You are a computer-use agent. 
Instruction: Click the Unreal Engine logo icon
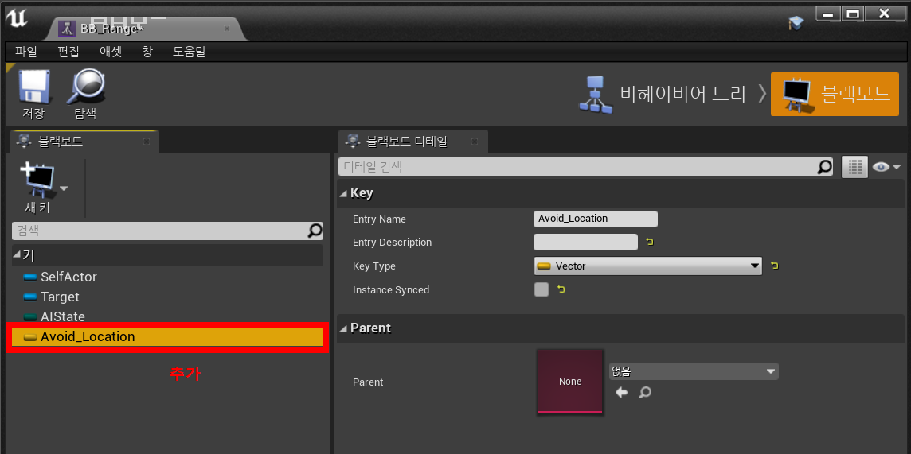point(17,18)
